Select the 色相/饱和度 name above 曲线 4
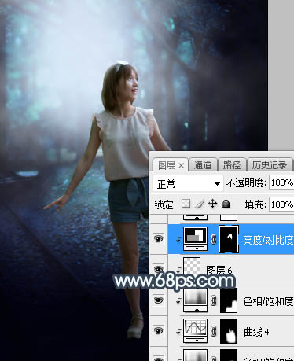294x361 pixels. tap(268, 301)
